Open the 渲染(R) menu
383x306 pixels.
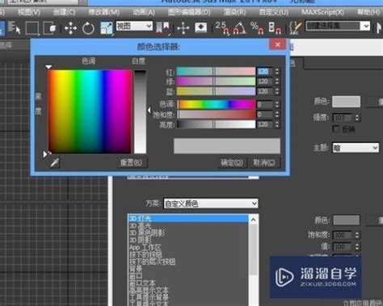[x=234, y=12]
